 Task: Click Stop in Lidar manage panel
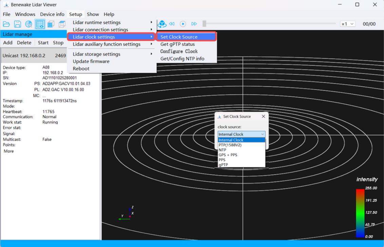point(58,42)
